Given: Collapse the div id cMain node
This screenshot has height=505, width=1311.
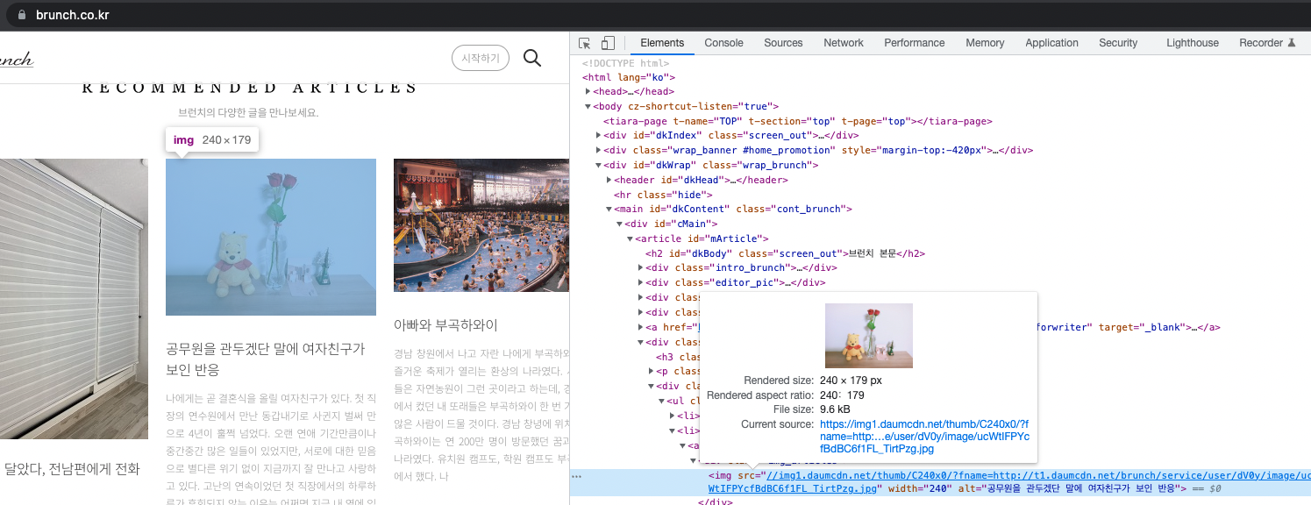Looking at the screenshot, I should [x=619, y=224].
